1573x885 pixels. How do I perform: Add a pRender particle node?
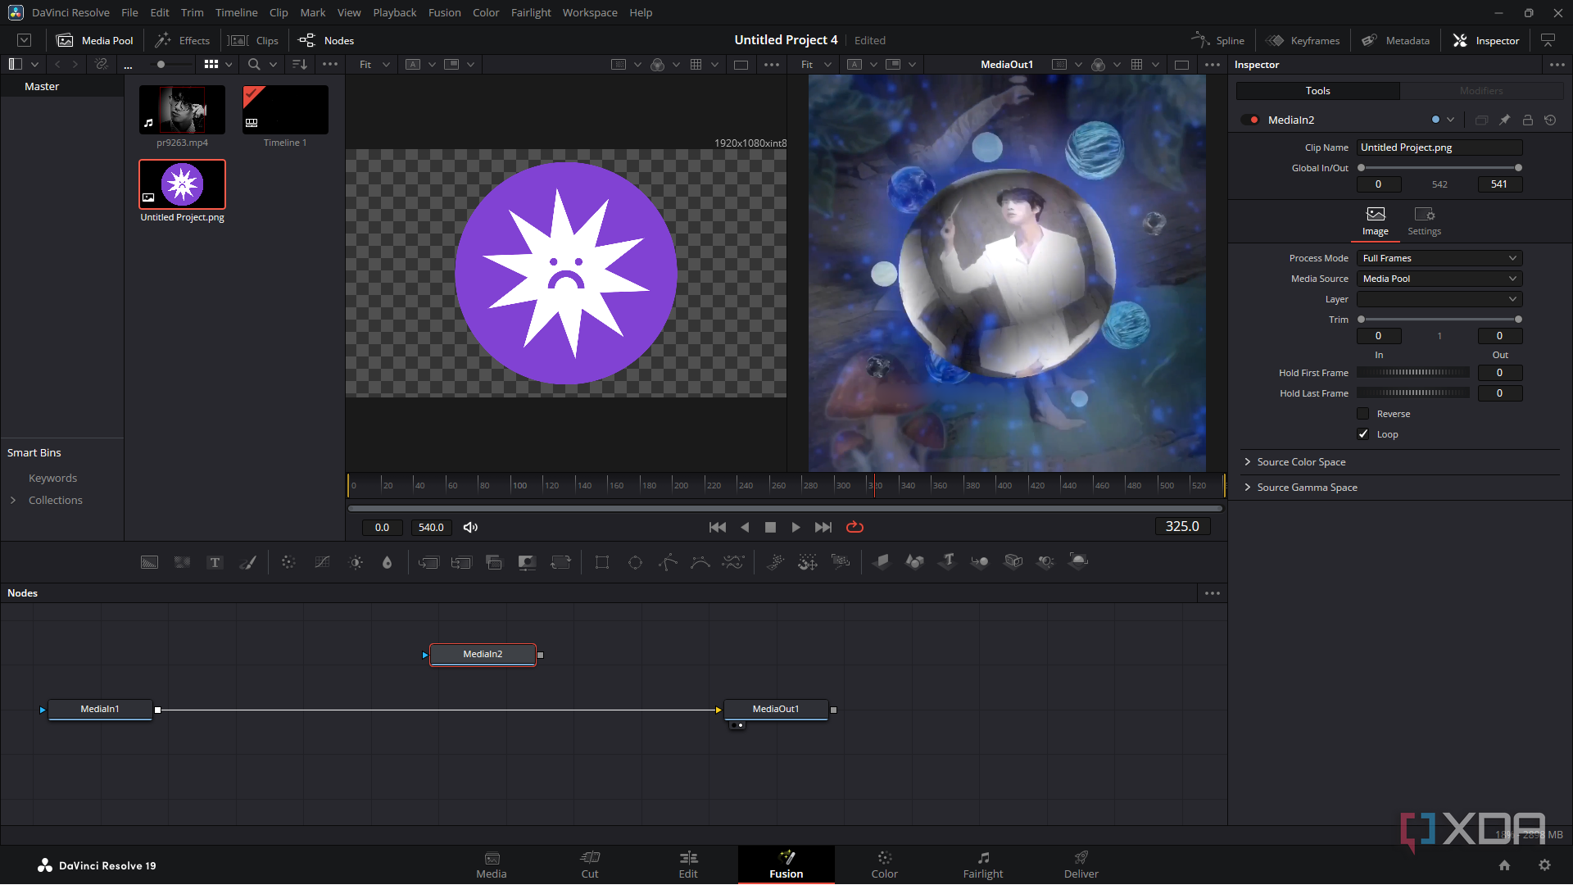coord(841,562)
